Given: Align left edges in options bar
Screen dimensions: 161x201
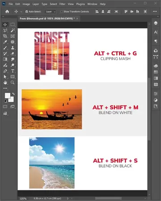Looking at the screenshot, I should click(x=97, y=12).
